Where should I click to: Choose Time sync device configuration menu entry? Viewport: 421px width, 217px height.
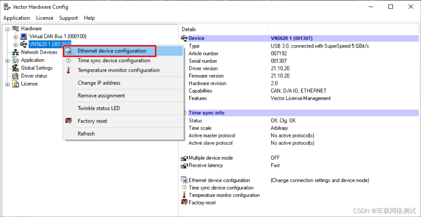123,61
